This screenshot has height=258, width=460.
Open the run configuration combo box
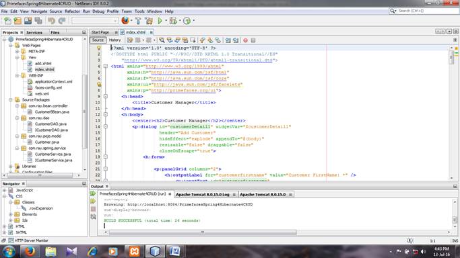pos(95,21)
